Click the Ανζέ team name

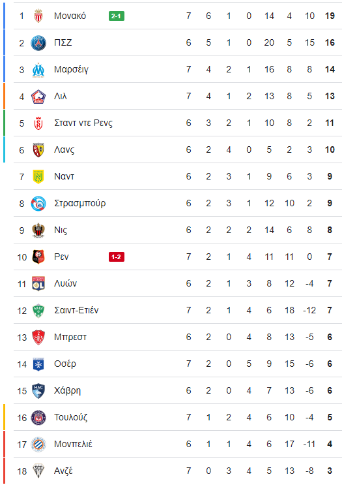63,471
